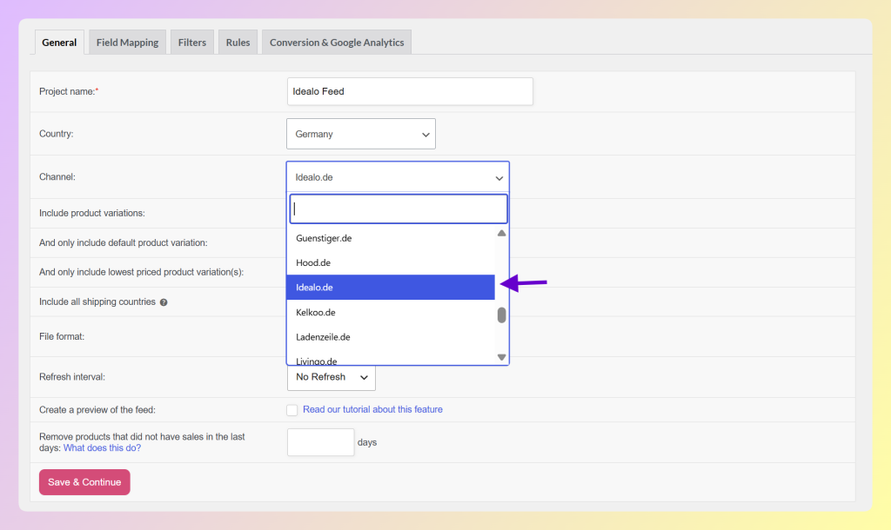Screen dimensions: 891x530
Task: Open Conversion & Google Analytics tab
Action: 337,43
